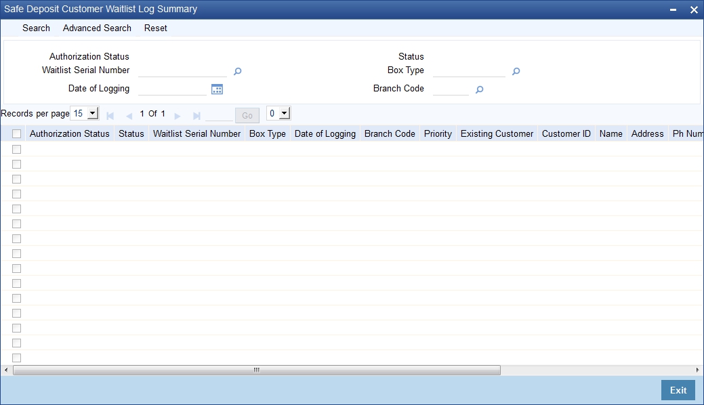Click the Name column header
Screen dimensions: 704x405
pyautogui.click(x=610, y=134)
